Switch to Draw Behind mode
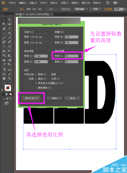 click(x=7, y=99)
